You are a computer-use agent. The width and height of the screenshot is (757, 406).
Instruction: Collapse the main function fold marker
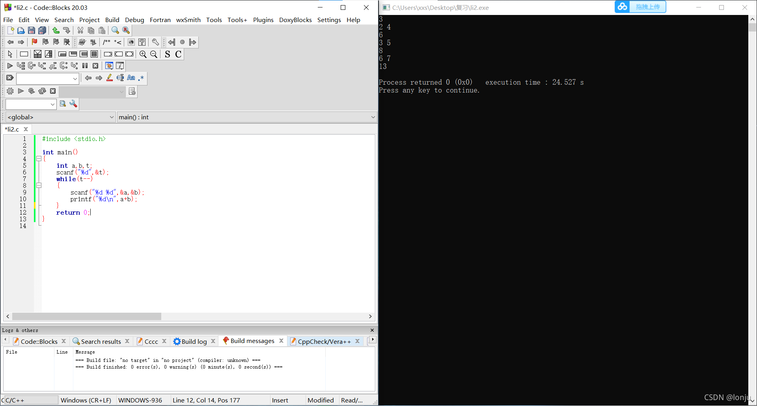pyautogui.click(x=39, y=159)
